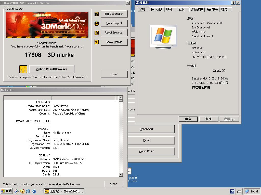The width and height of the screenshot is (261, 195).
Task: Expand quick launch overflow chevron
Action: (42, 190)
